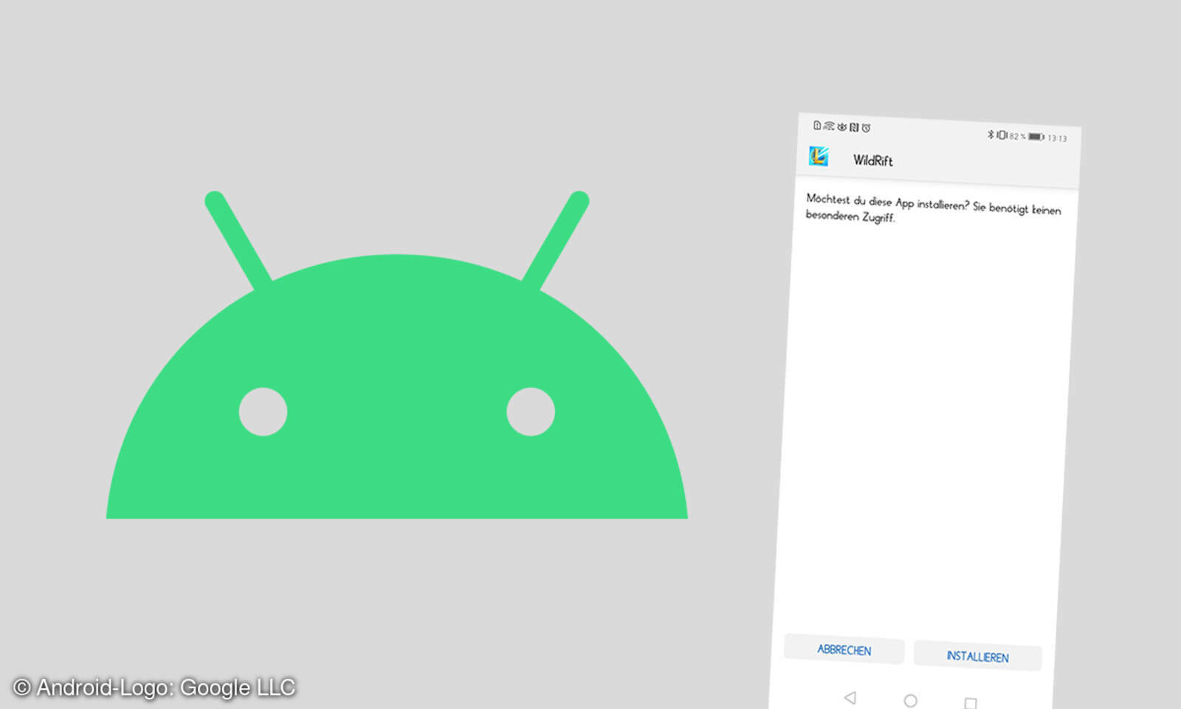Select the WildRift title text
The image size is (1181, 709).
[873, 160]
